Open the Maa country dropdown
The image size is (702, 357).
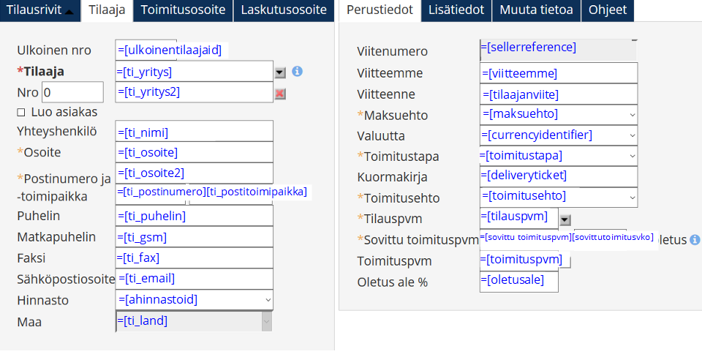coord(266,321)
